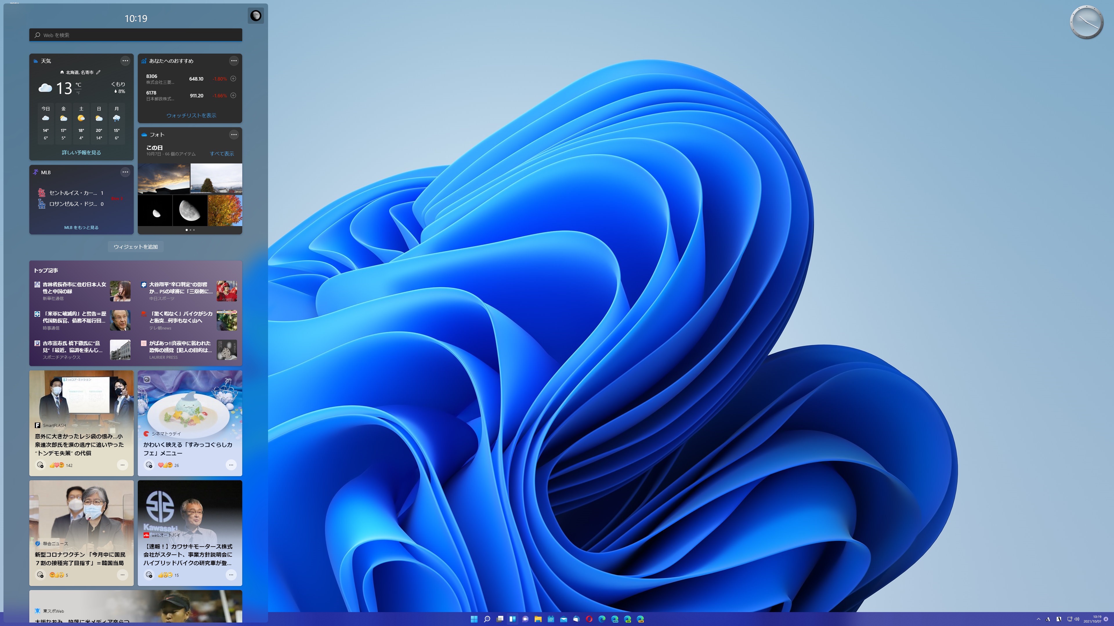Open the MLB widget options menu
Image resolution: width=1114 pixels, height=626 pixels.
[125, 172]
